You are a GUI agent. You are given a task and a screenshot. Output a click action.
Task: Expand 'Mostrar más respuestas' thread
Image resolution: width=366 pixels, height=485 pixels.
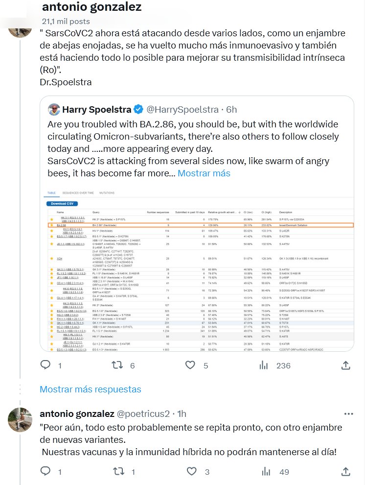click(x=91, y=389)
